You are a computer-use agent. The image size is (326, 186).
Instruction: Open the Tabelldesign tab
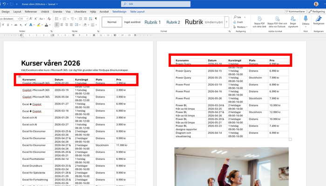(119, 12)
